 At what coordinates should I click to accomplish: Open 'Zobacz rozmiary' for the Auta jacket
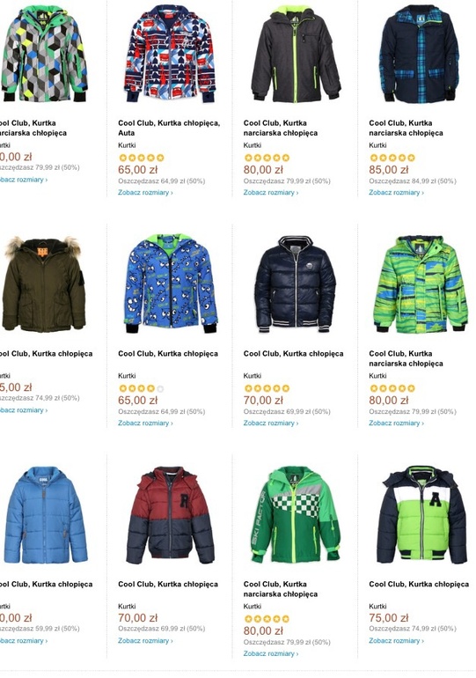(x=145, y=193)
